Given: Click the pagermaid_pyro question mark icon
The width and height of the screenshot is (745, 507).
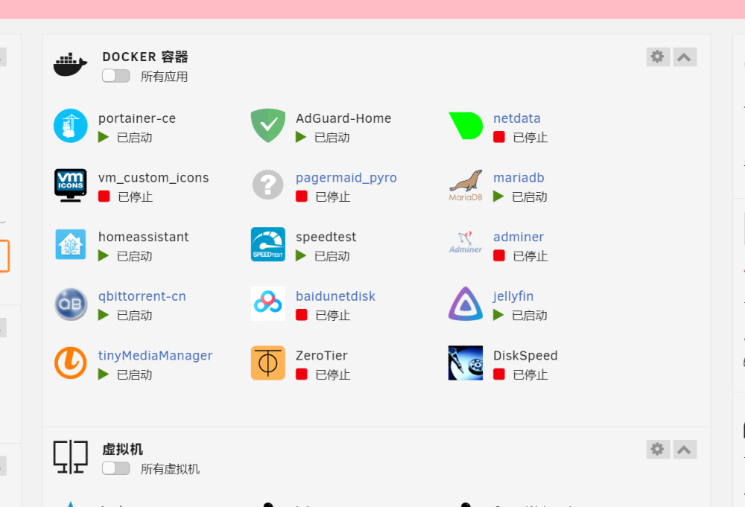Looking at the screenshot, I should 268,185.
